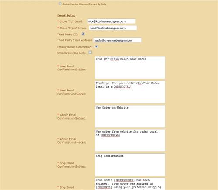Click the Store "To" Email field
Viewport: 218px width, 190px height.
click(111, 21)
